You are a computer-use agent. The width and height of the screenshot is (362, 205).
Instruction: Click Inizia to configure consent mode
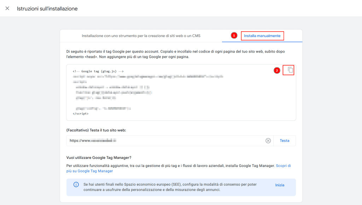tap(280, 185)
